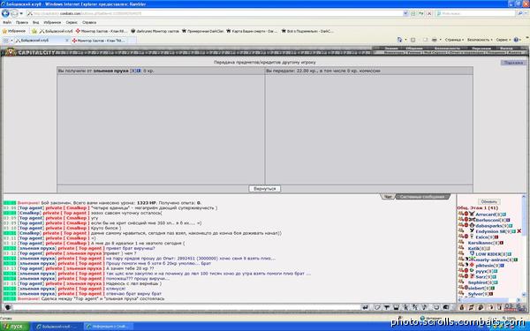Click the funnel filter icon in chat toolbar

click(387, 307)
